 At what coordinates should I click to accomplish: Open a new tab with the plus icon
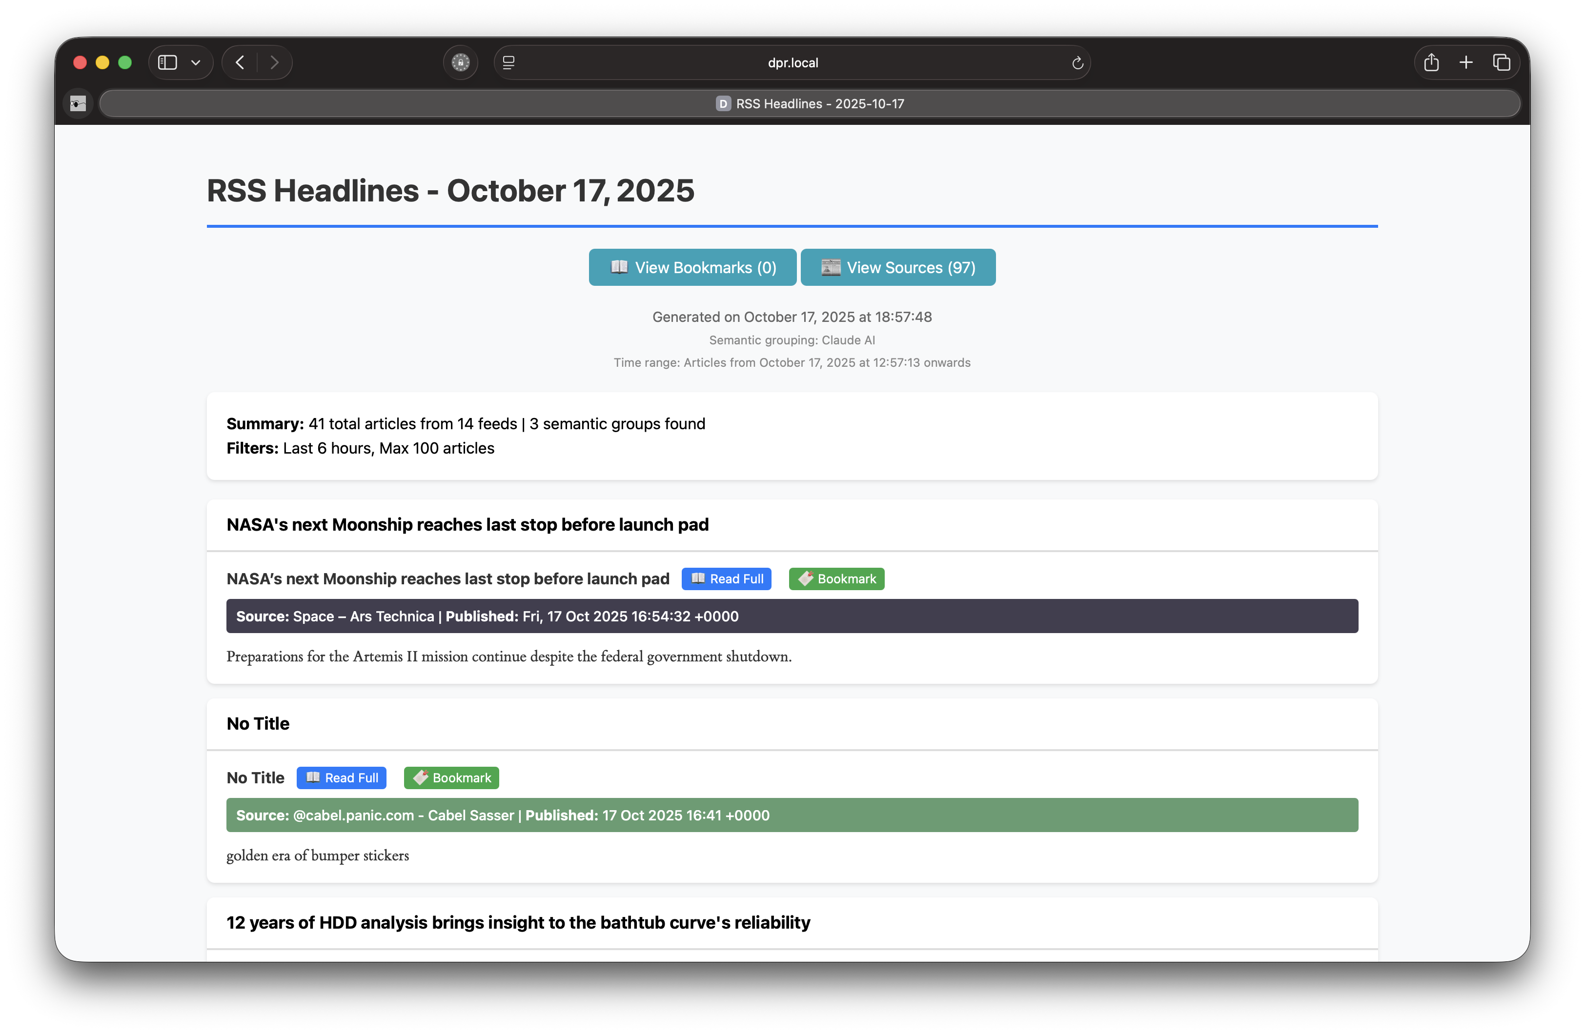click(1466, 62)
